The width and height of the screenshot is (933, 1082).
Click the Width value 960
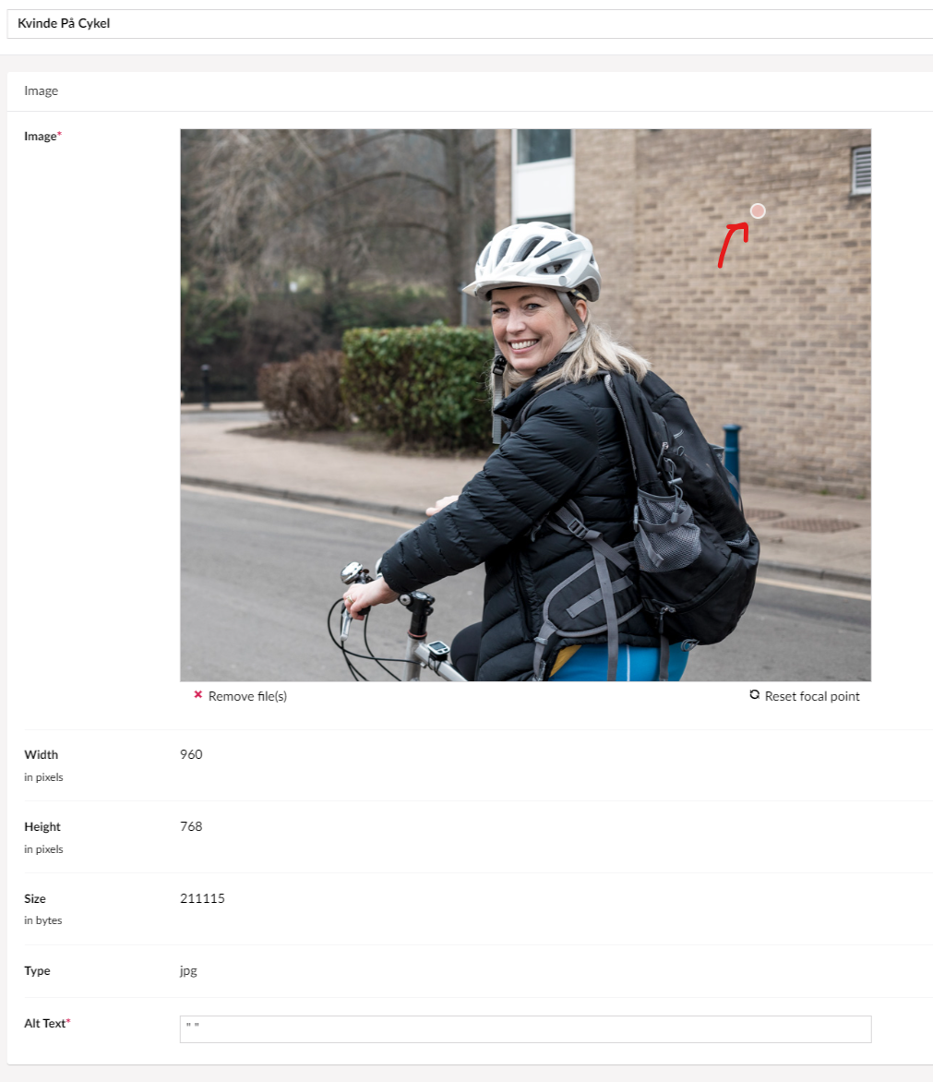tap(191, 754)
